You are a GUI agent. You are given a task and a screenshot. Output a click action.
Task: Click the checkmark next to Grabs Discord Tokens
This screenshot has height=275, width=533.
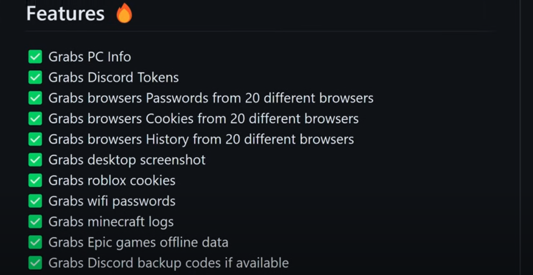coord(35,77)
